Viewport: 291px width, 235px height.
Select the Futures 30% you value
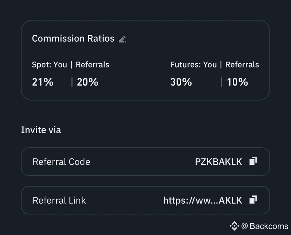[x=181, y=82]
